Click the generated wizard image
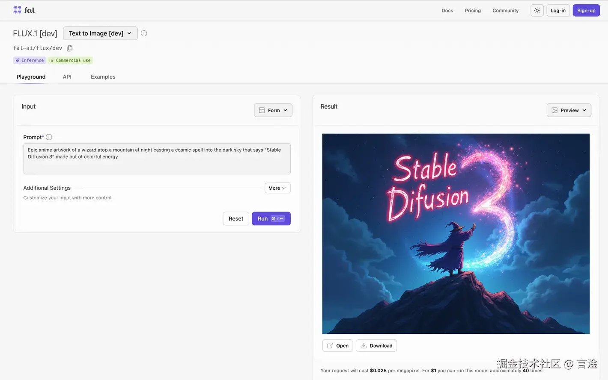The height and width of the screenshot is (380, 608). 456,234
